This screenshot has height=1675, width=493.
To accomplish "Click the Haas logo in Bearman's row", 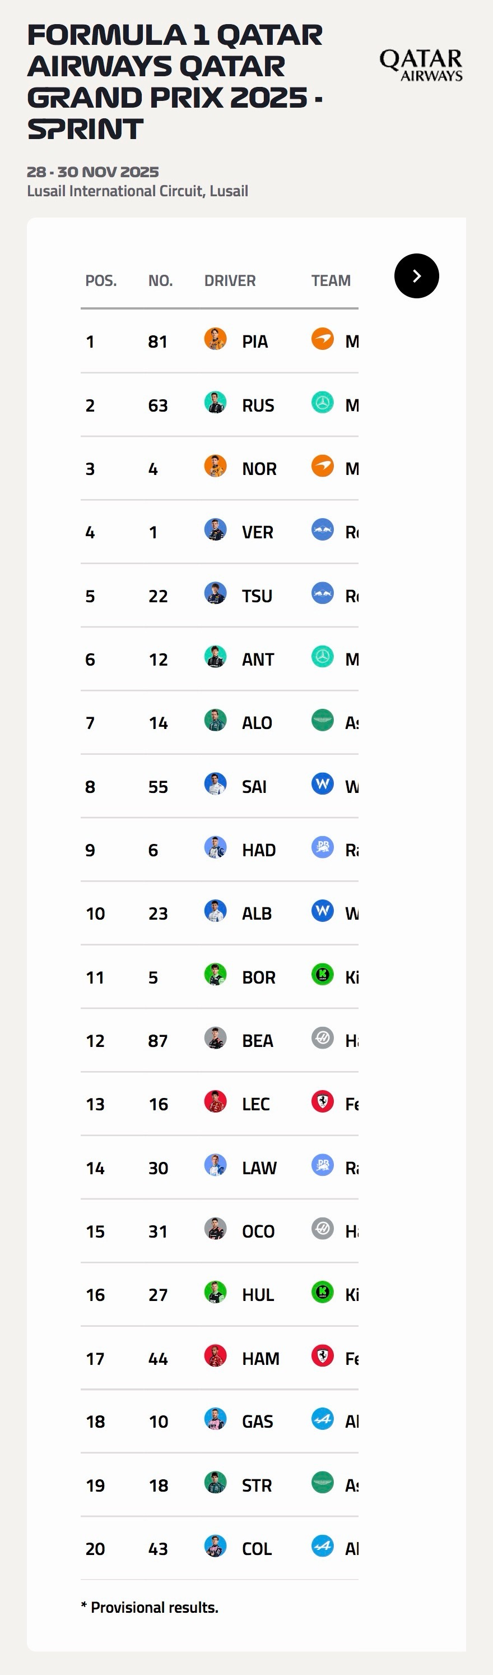I will click(x=322, y=1039).
